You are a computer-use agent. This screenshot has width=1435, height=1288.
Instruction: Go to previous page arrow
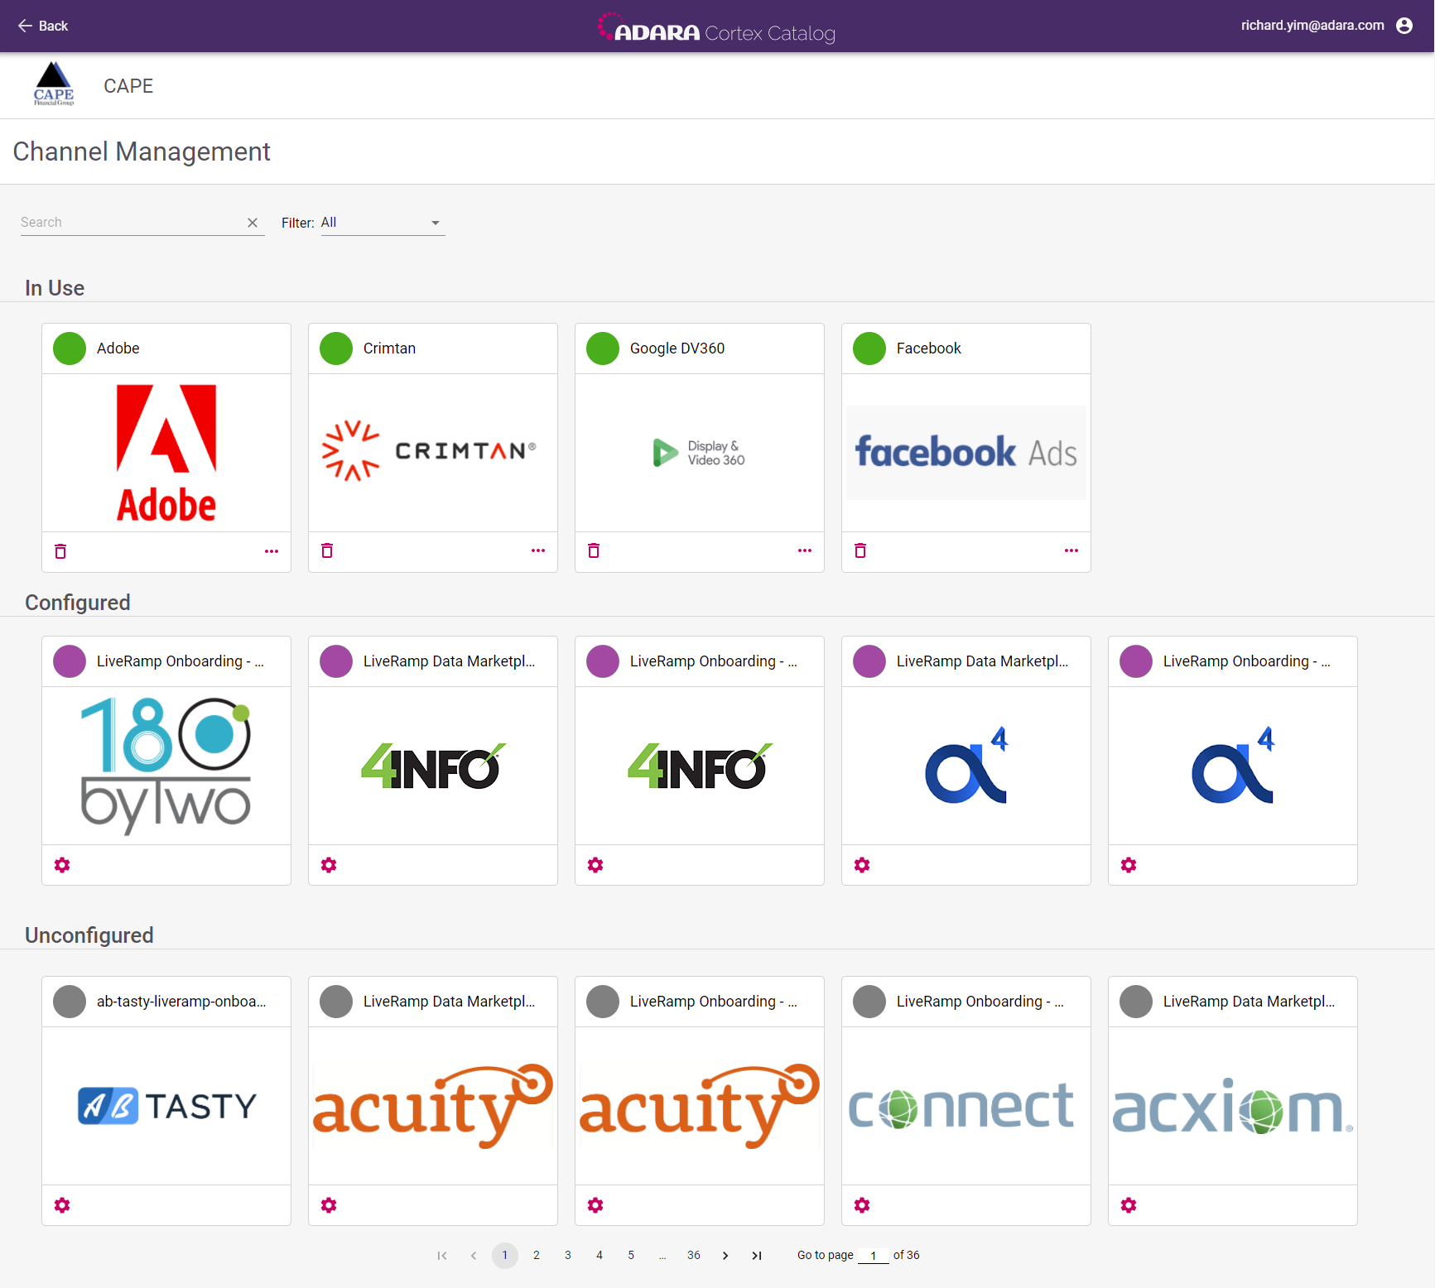pyautogui.click(x=474, y=1256)
